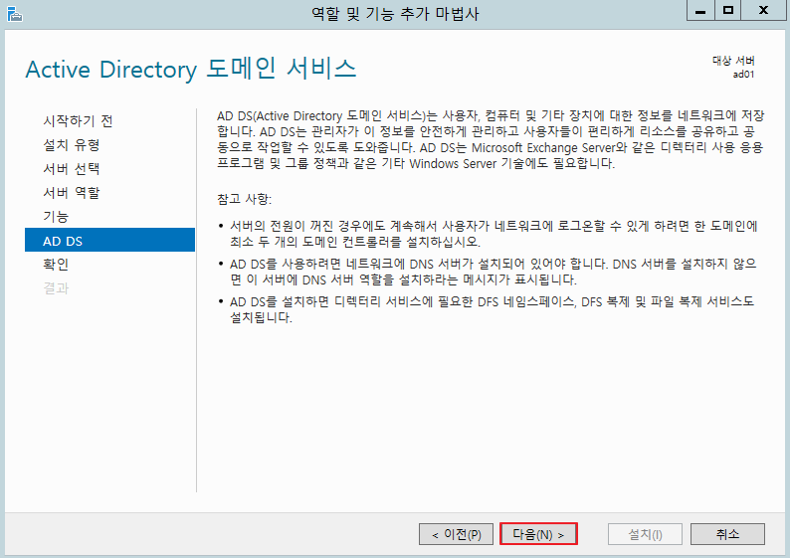Click the Active Directory 도메인 서비스 heading
Screen dimensions: 790x558
(191, 69)
